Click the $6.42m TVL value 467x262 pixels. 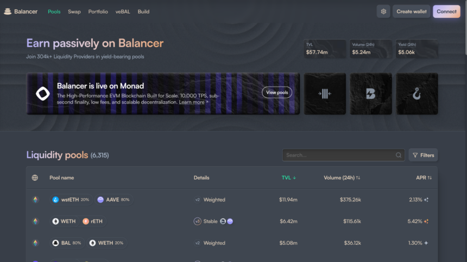[x=288, y=221]
